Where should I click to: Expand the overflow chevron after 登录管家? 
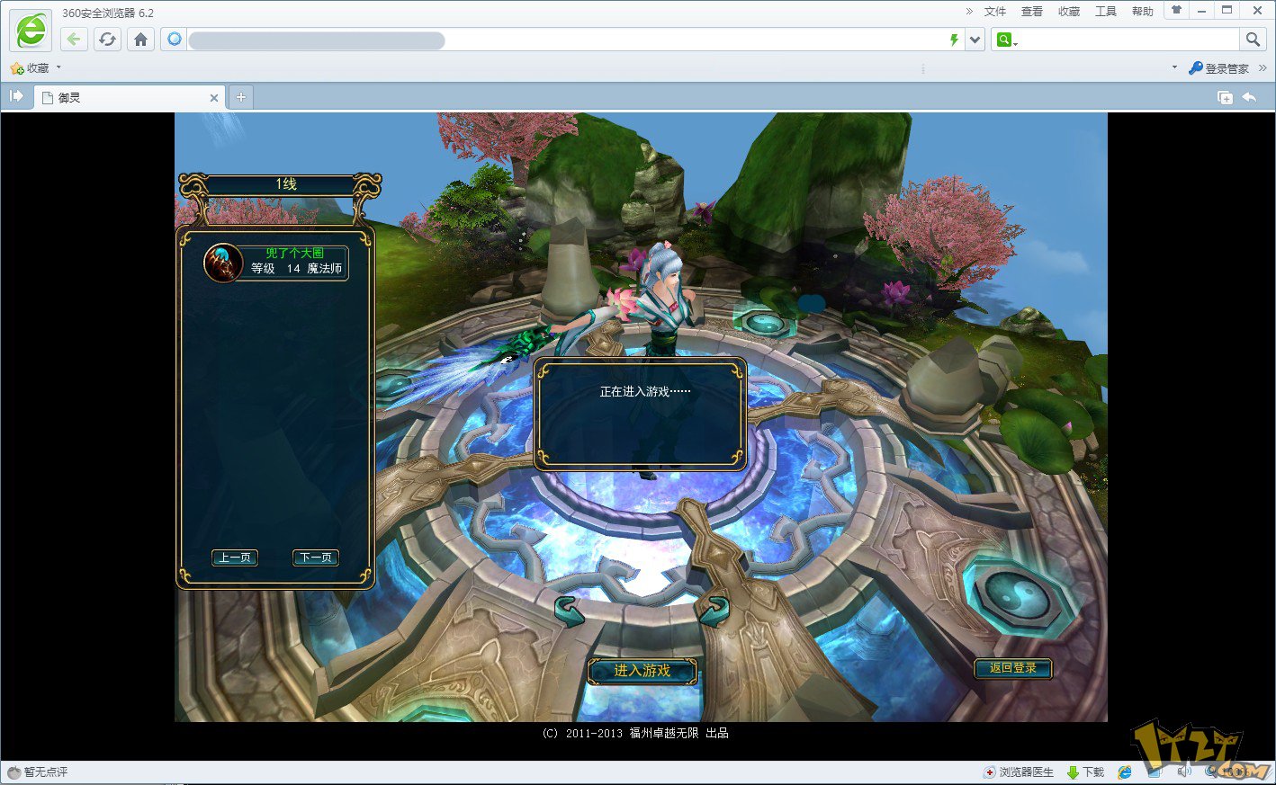pyautogui.click(x=1262, y=68)
